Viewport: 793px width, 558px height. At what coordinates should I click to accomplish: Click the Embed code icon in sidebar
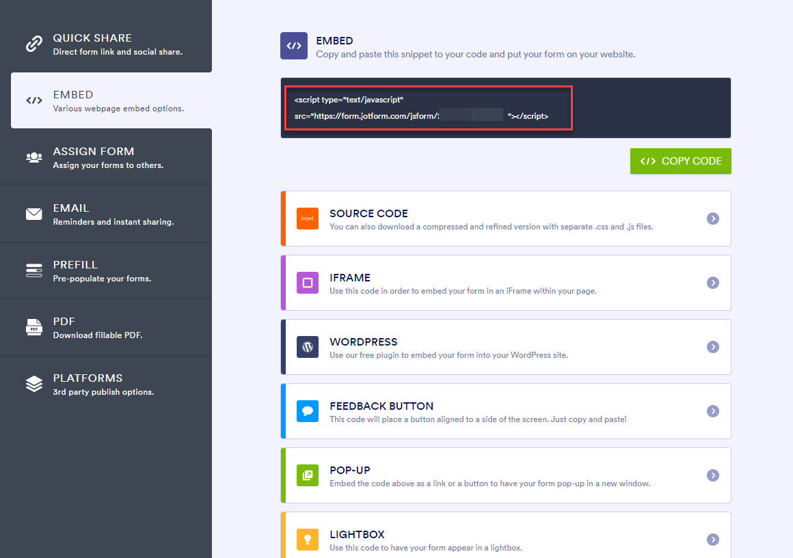point(33,100)
